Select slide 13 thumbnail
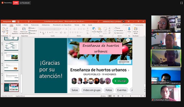 (x=11, y=57)
